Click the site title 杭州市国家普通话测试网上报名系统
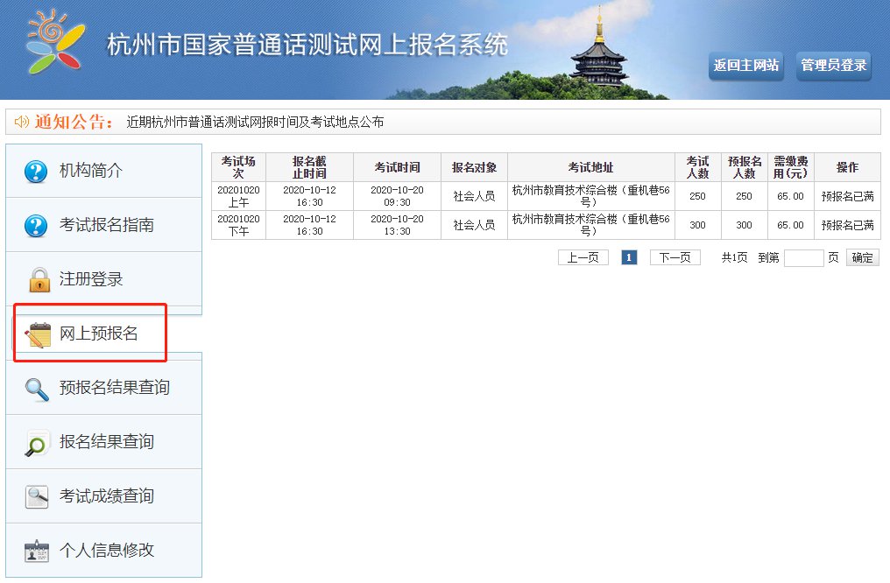 point(307,45)
